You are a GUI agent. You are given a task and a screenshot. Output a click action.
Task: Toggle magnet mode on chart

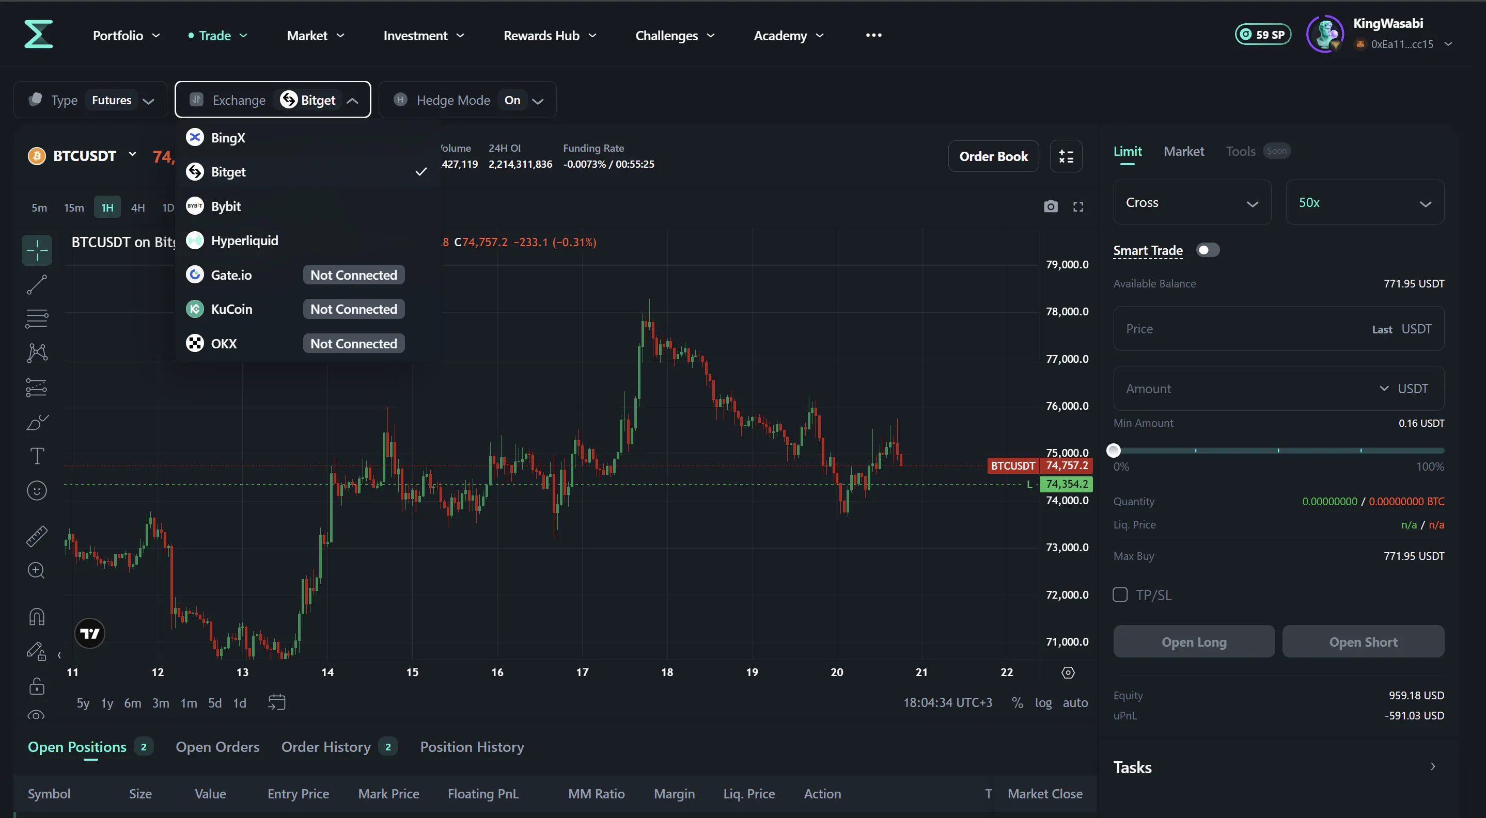(x=37, y=617)
